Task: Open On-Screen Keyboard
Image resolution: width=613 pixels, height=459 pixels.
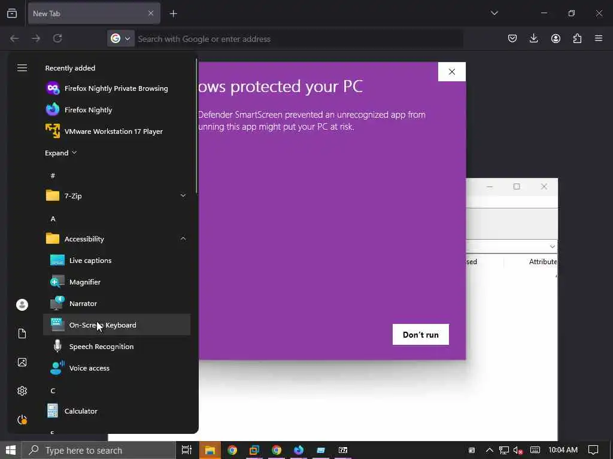Action: pos(117,325)
